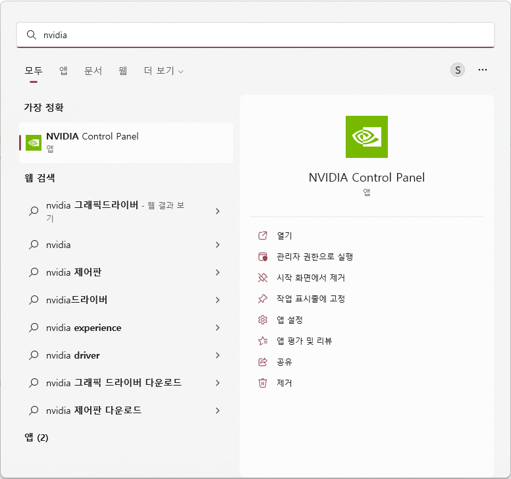Click search icon beside nvidia 제어판

[x=34, y=272]
